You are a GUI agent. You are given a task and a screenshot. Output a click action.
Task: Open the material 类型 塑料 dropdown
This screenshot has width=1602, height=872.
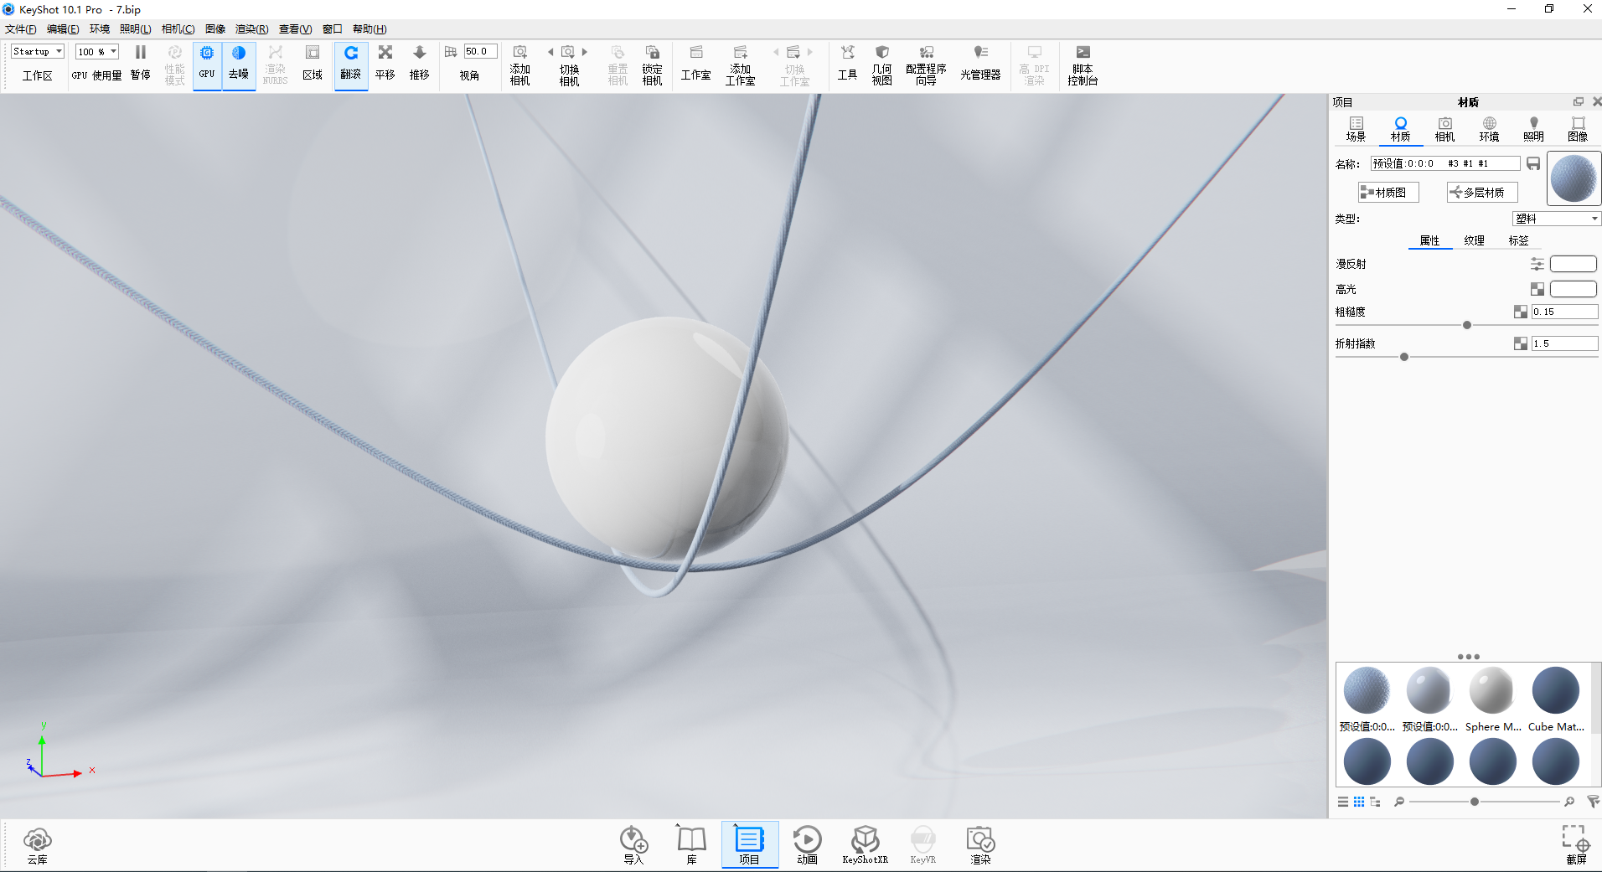coord(1557,219)
